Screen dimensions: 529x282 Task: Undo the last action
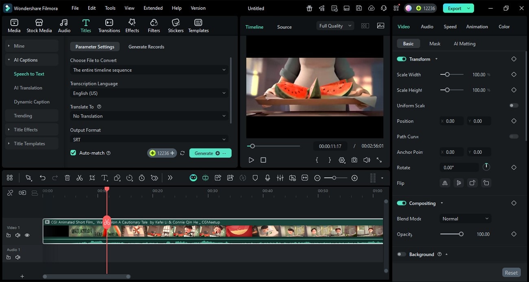point(42,178)
